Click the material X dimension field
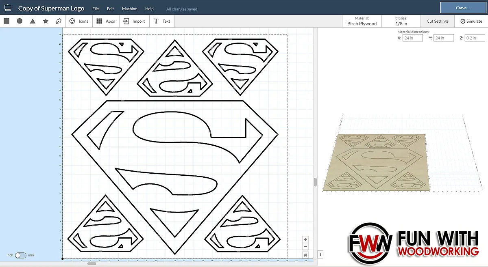The image size is (488, 267). click(x=413, y=38)
